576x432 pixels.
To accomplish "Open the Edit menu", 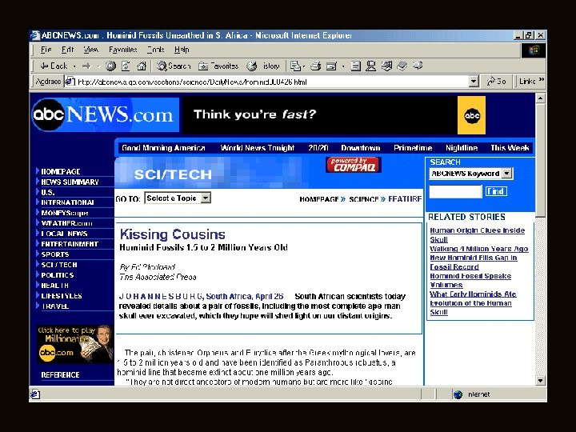I will 67,50.
